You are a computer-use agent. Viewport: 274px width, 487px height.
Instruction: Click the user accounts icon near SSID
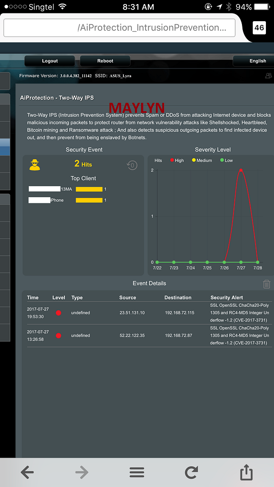pyautogui.click(x=269, y=76)
